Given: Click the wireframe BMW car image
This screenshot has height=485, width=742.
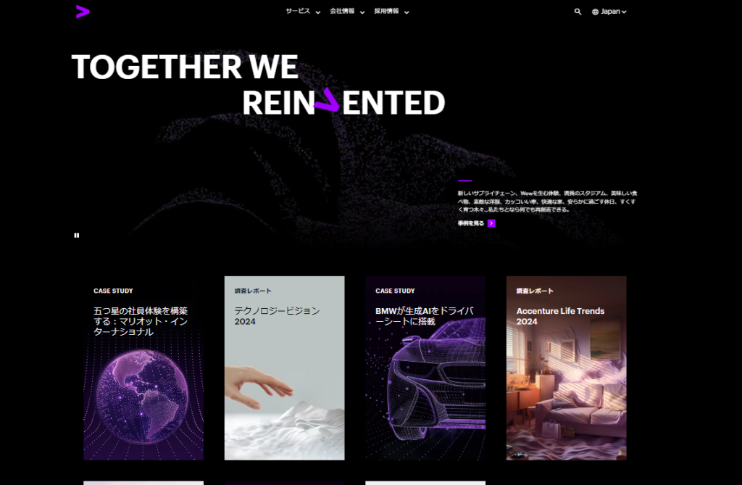Looking at the screenshot, I should coord(436,379).
